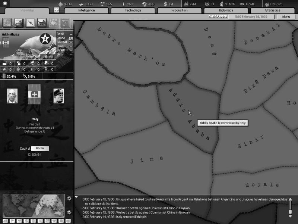
Task: Open the Technology tab
Action: click(x=133, y=10)
